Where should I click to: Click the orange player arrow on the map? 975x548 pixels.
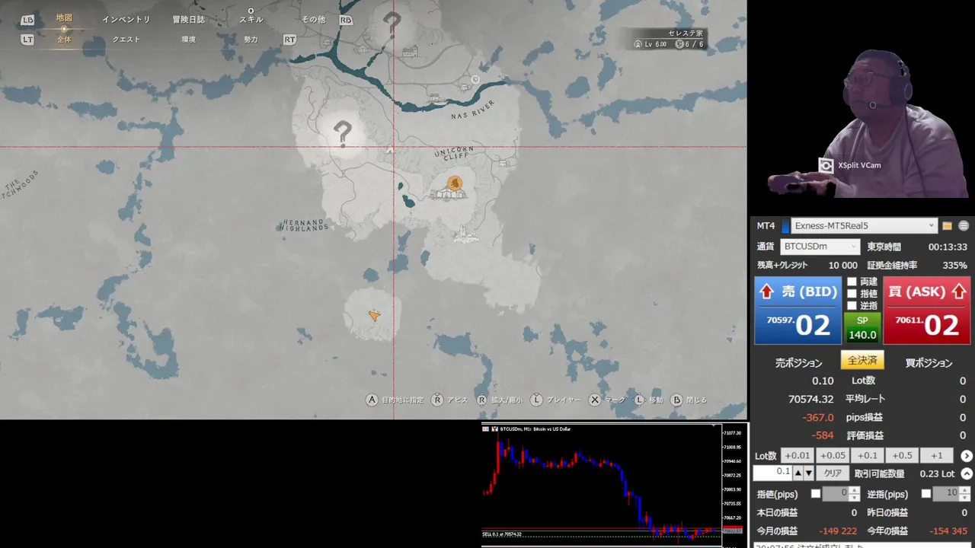[374, 315]
